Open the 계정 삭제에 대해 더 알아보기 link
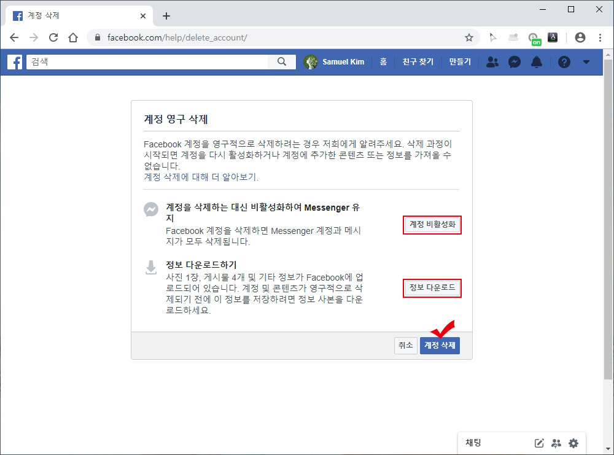This screenshot has height=455, width=614. pos(201,177)
